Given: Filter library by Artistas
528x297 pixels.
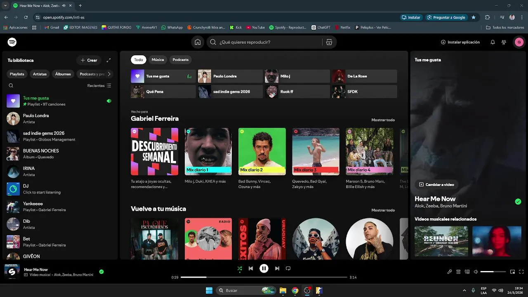Looking at the screenshot, I should point(40,74).
